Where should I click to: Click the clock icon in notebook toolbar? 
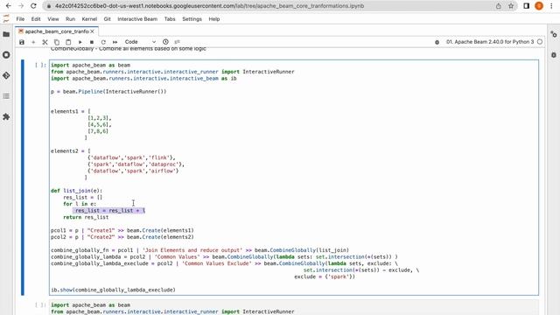pyautogui.click(x=165, y=42)
